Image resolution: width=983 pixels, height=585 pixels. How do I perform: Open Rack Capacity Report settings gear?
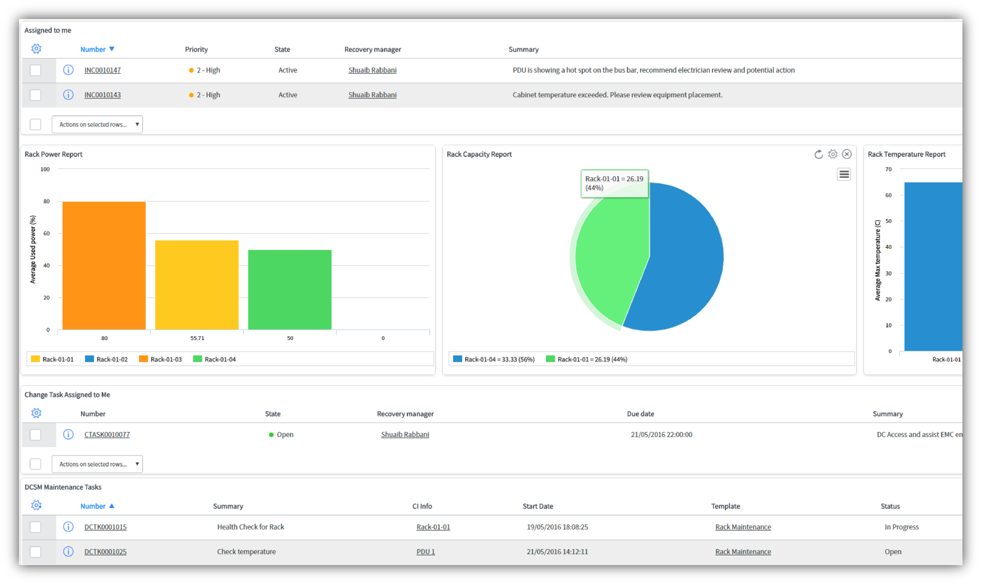pos(832,154)
